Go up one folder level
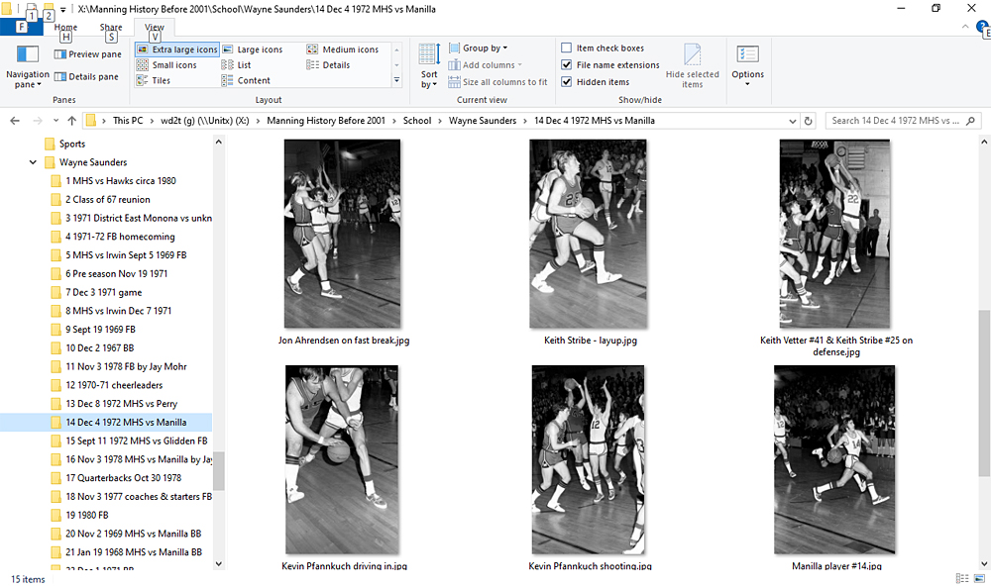This screenshot has width=991, height=588. click(71, 121)
